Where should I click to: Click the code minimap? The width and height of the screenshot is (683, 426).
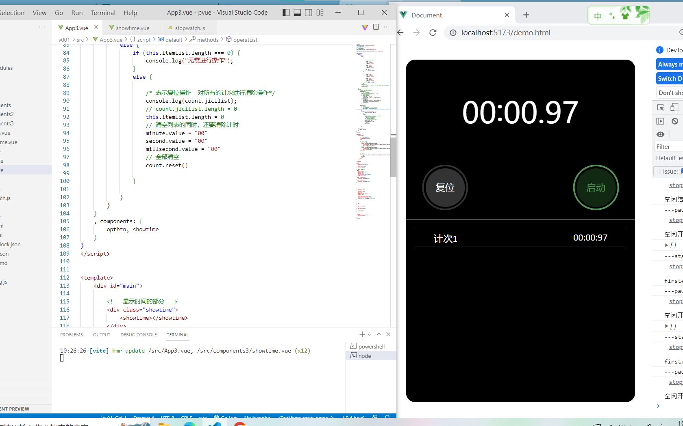(x=373, y=132)
